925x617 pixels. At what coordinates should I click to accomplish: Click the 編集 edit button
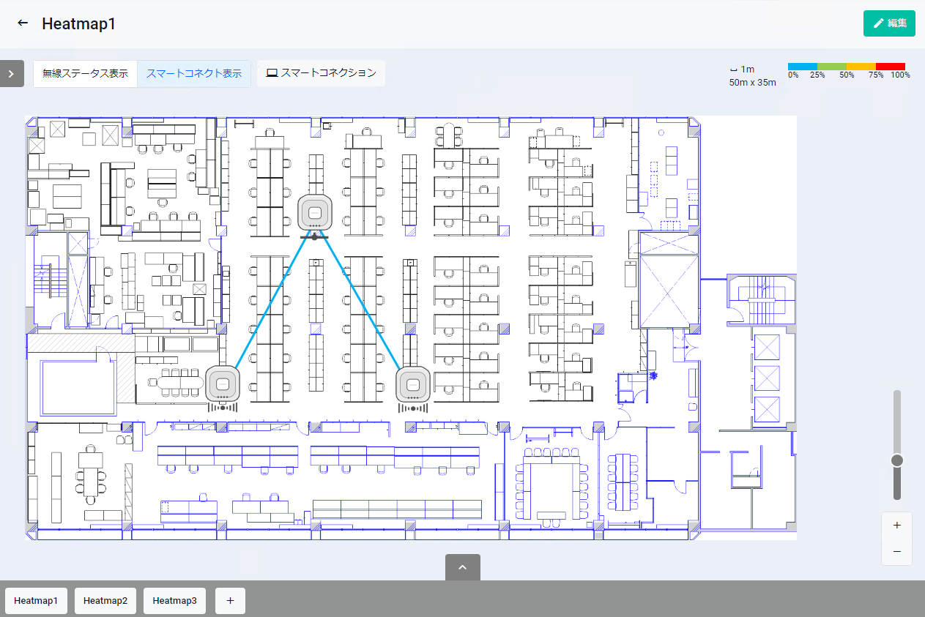(x=889, y=23)
